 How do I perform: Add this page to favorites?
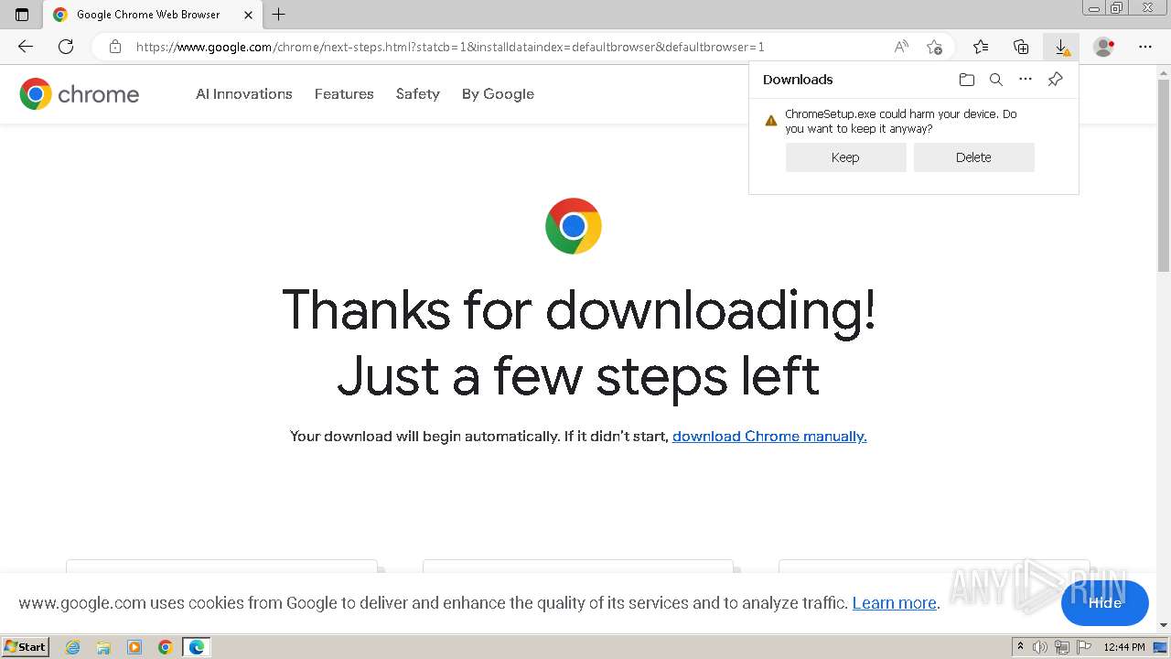934,47
